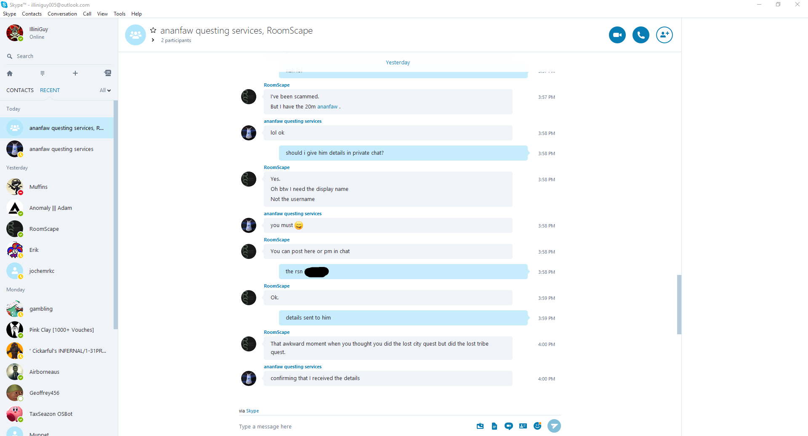Open the dial pad icon
The width and height of the screenshot is (808, 436).
(x=43, y=73)
